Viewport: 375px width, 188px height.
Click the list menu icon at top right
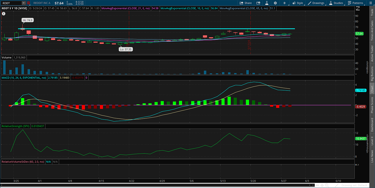pyautogui.click(x=371, y=3)
